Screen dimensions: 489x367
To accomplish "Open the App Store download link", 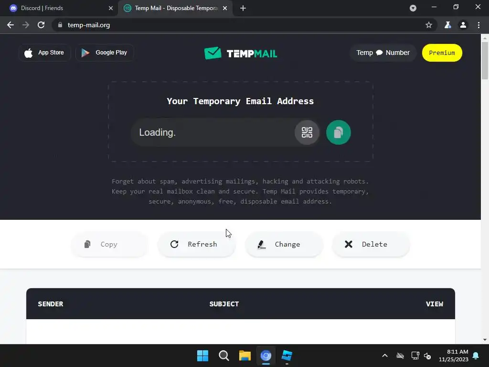I will (44, 53).
